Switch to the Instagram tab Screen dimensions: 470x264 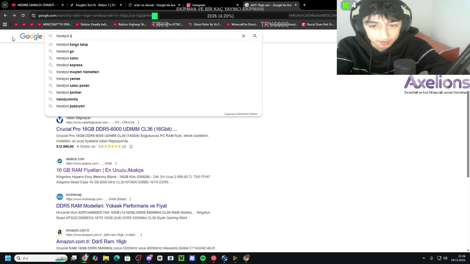point(213,5)
